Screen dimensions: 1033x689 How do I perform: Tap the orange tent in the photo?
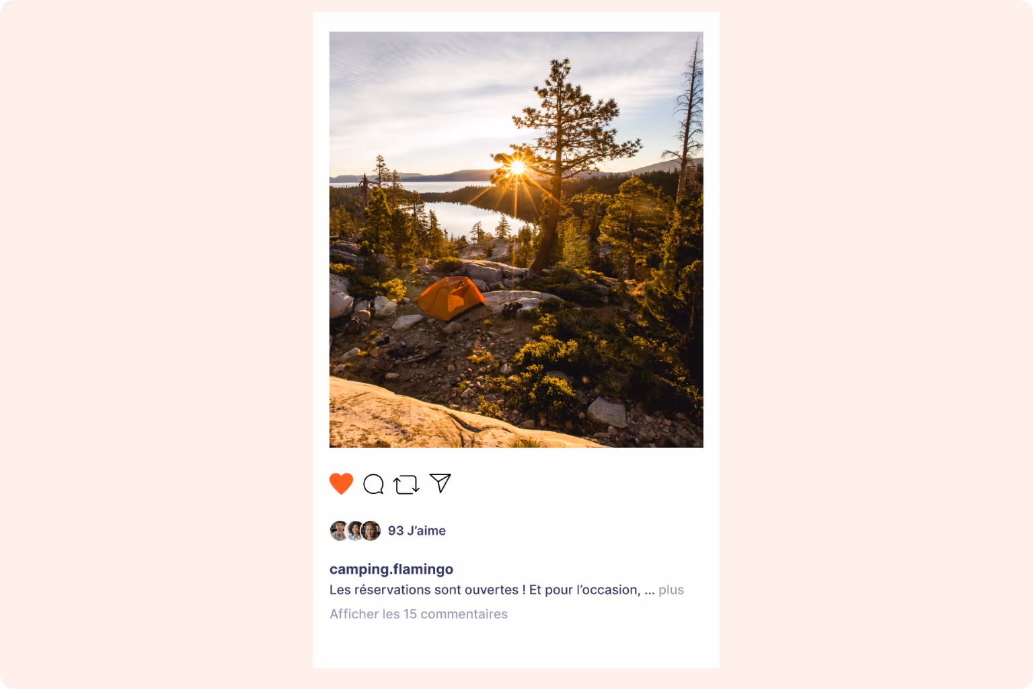click(450, 297)
